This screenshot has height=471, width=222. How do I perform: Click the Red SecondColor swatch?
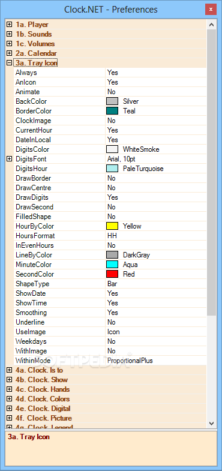pyautogui.click(x=112, y=274)
